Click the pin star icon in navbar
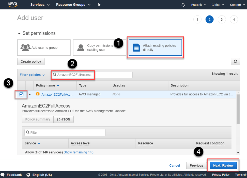The width and height of the screenshot is (247, 178). coord(99,5)
